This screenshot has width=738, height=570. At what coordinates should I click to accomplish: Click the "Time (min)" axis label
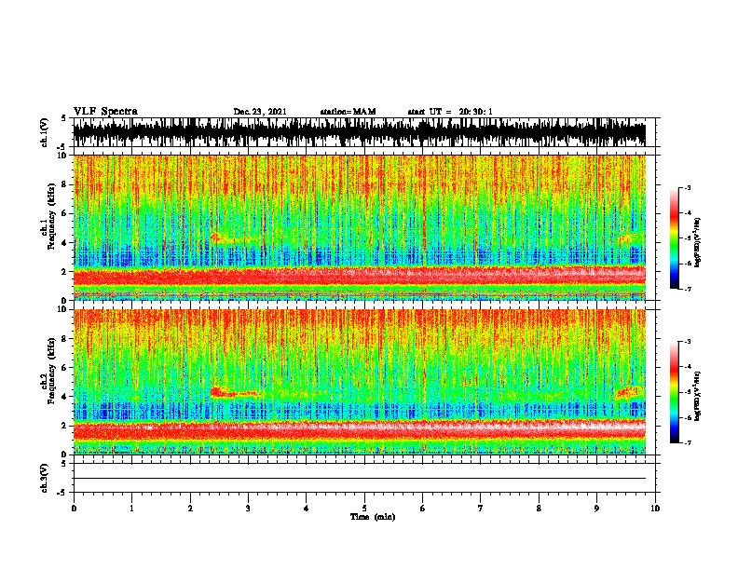pos(373,517)
